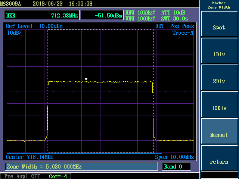Click the Pre Ampl OFF status
Viewport: 239px width, 179px height.
[22, 176]
